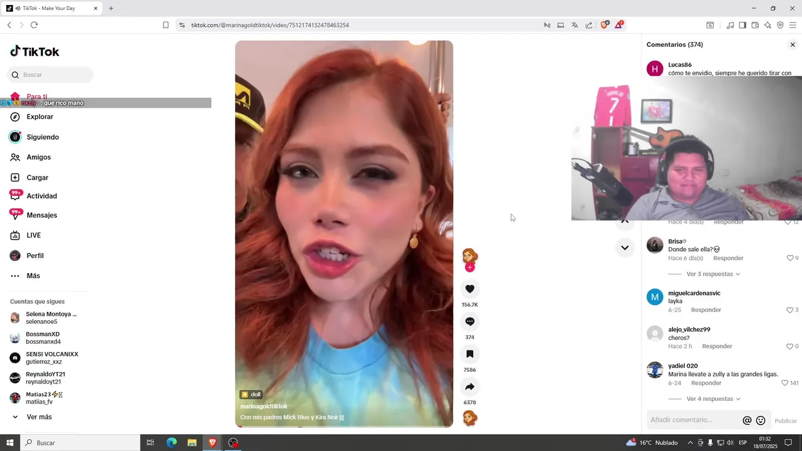Share video with the arrow icon
The image size is (802, 451).
pos(470,386)
